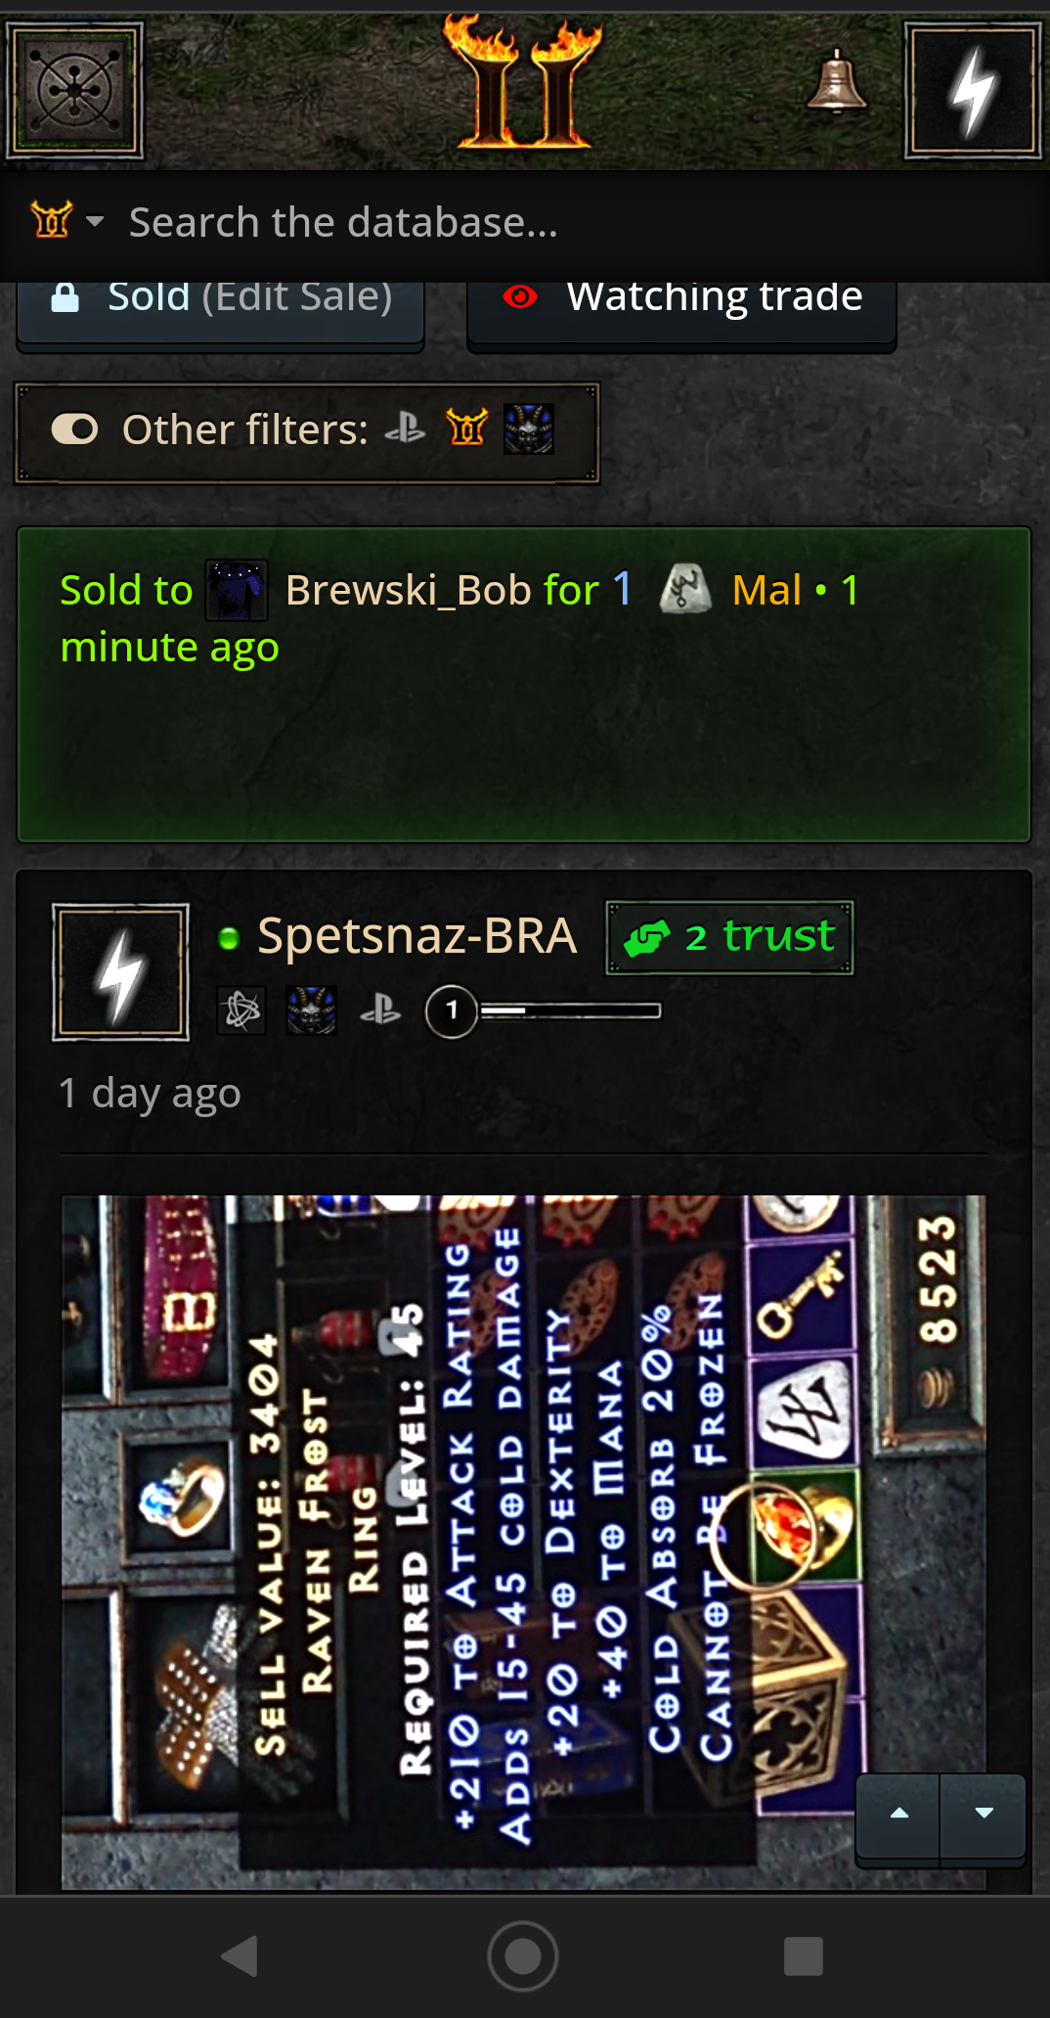Jump up with the arrow-up button
This screenshot has height=2018, width=1050.
[898, 1814]
